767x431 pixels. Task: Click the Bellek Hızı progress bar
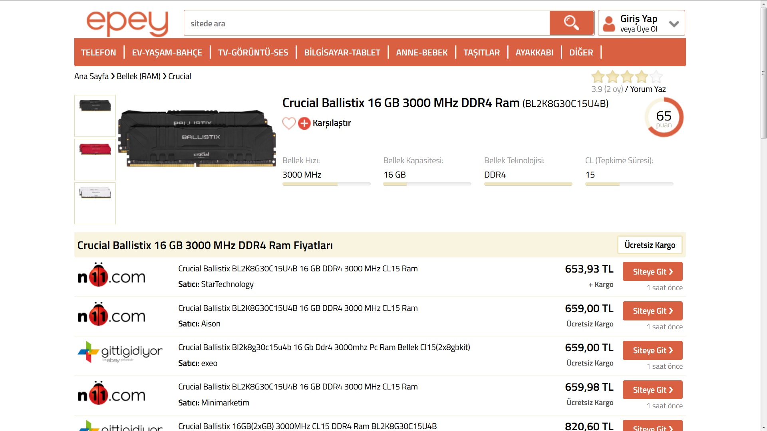point(326,184)
